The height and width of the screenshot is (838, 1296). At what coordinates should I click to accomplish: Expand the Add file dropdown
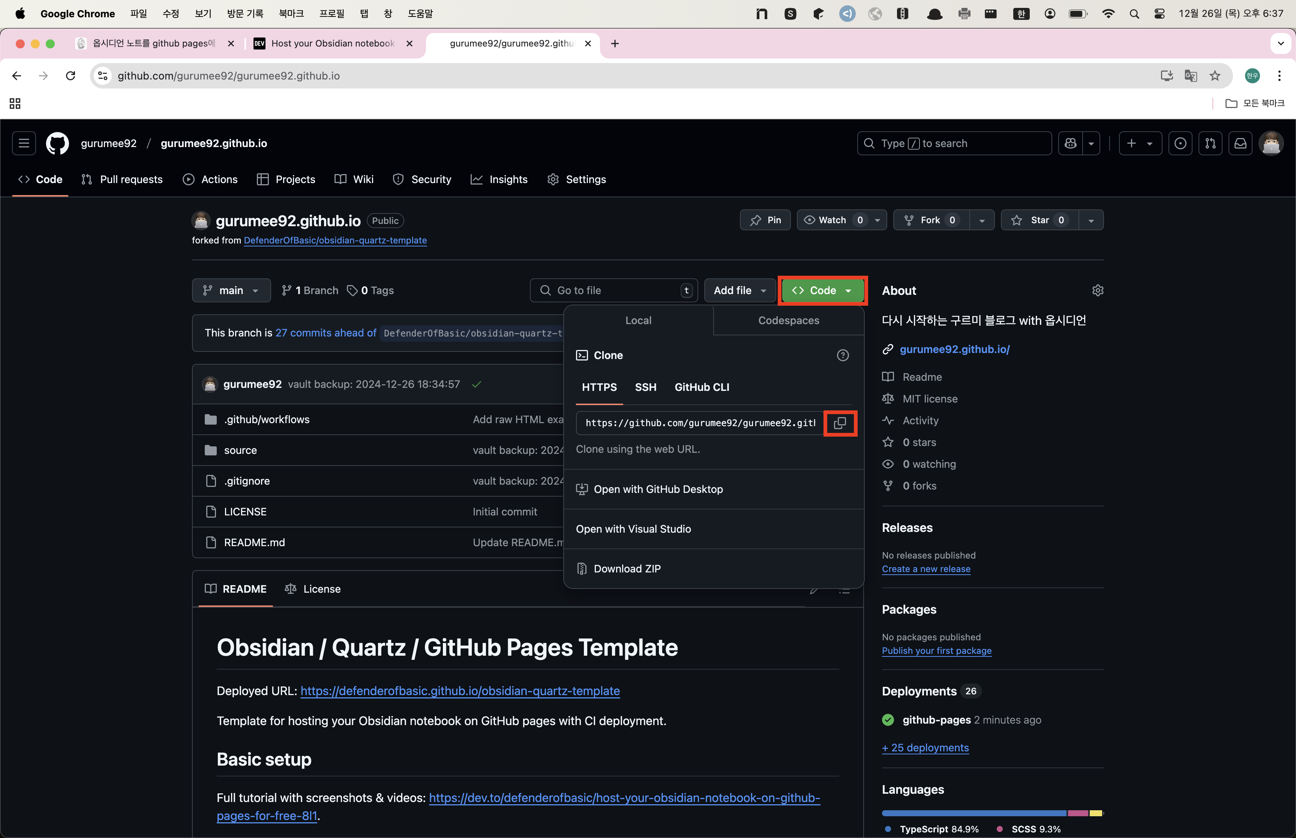(739, 291)
